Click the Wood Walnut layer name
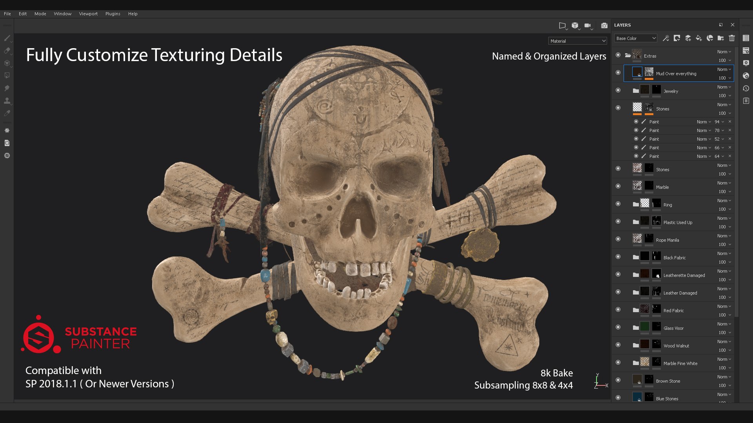The height and width of the screenshot is (423, 753). (676, 346)
